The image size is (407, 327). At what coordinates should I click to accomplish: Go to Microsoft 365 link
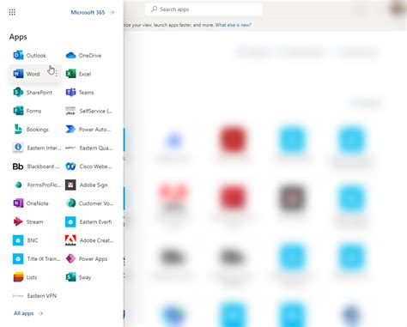point(93,12)
